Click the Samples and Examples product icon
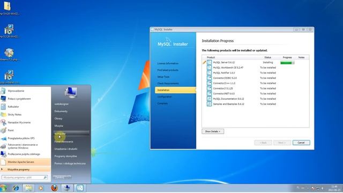This screenshot has width=343, height=193. tap(210, 104)
